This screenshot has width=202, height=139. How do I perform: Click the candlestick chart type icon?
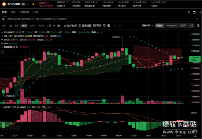click(58, 26)
